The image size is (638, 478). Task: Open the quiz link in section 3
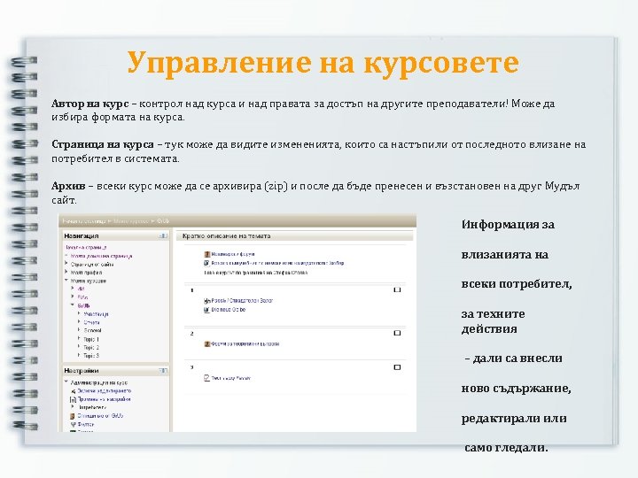pos(230,379)
